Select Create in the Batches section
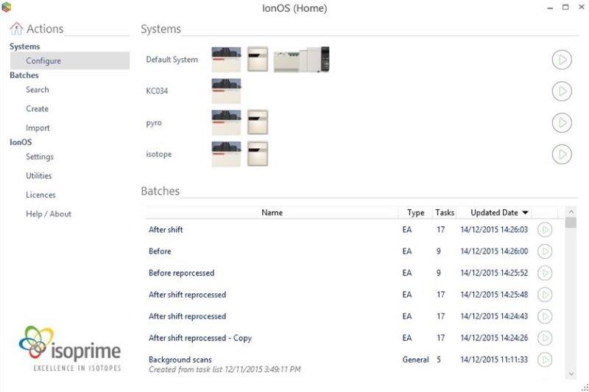589x392 pixels. pos(38,109)
